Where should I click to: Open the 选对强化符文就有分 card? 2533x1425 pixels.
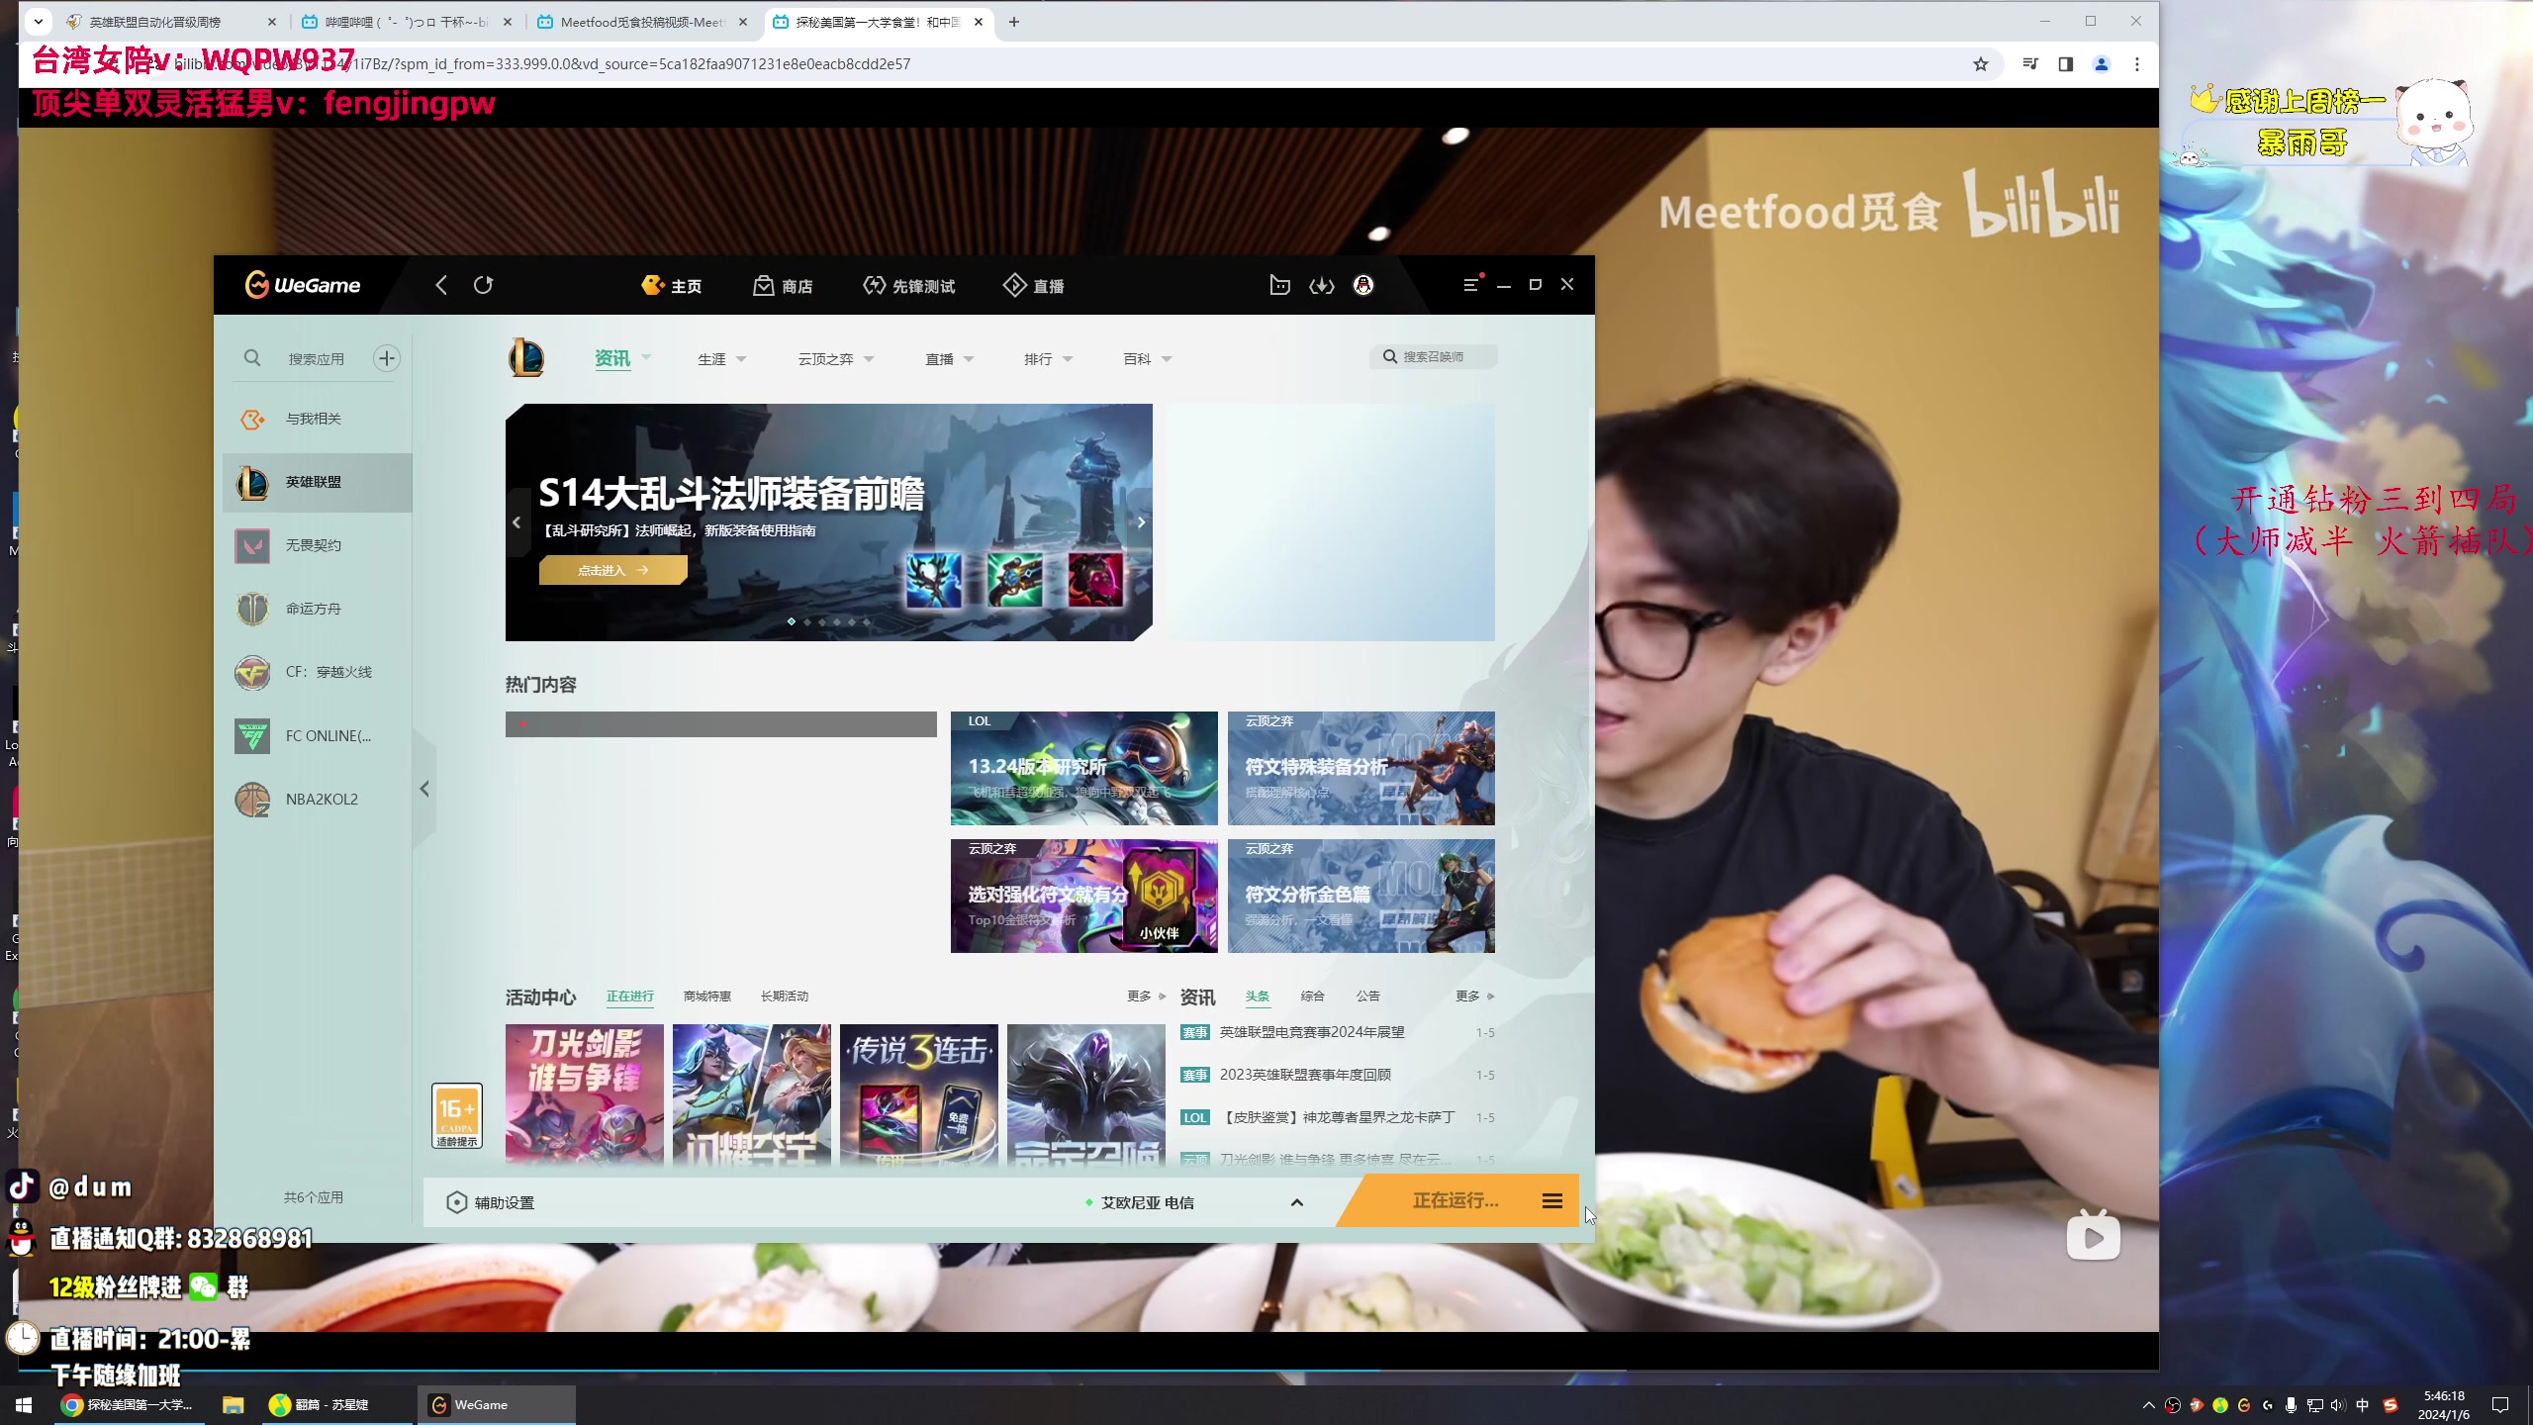(x=1083, y=896)
